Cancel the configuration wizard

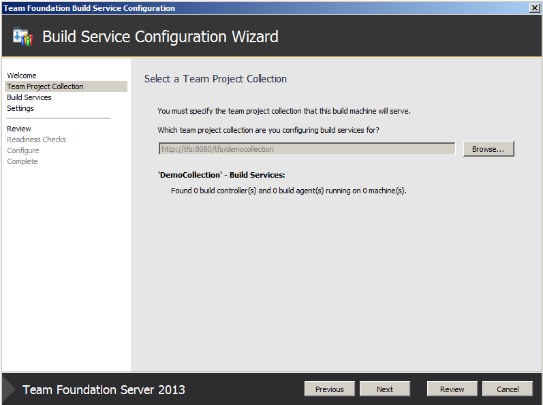[x=508, y=389]
